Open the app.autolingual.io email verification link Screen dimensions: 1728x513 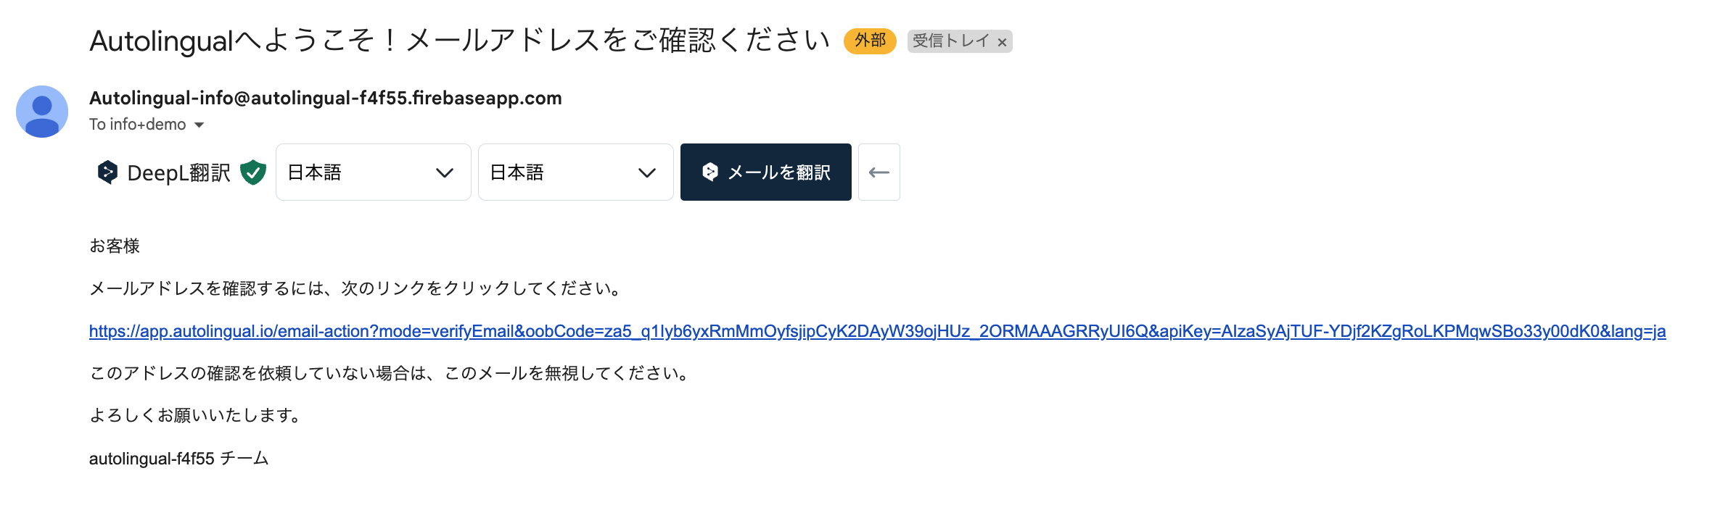tap(877, 331)
